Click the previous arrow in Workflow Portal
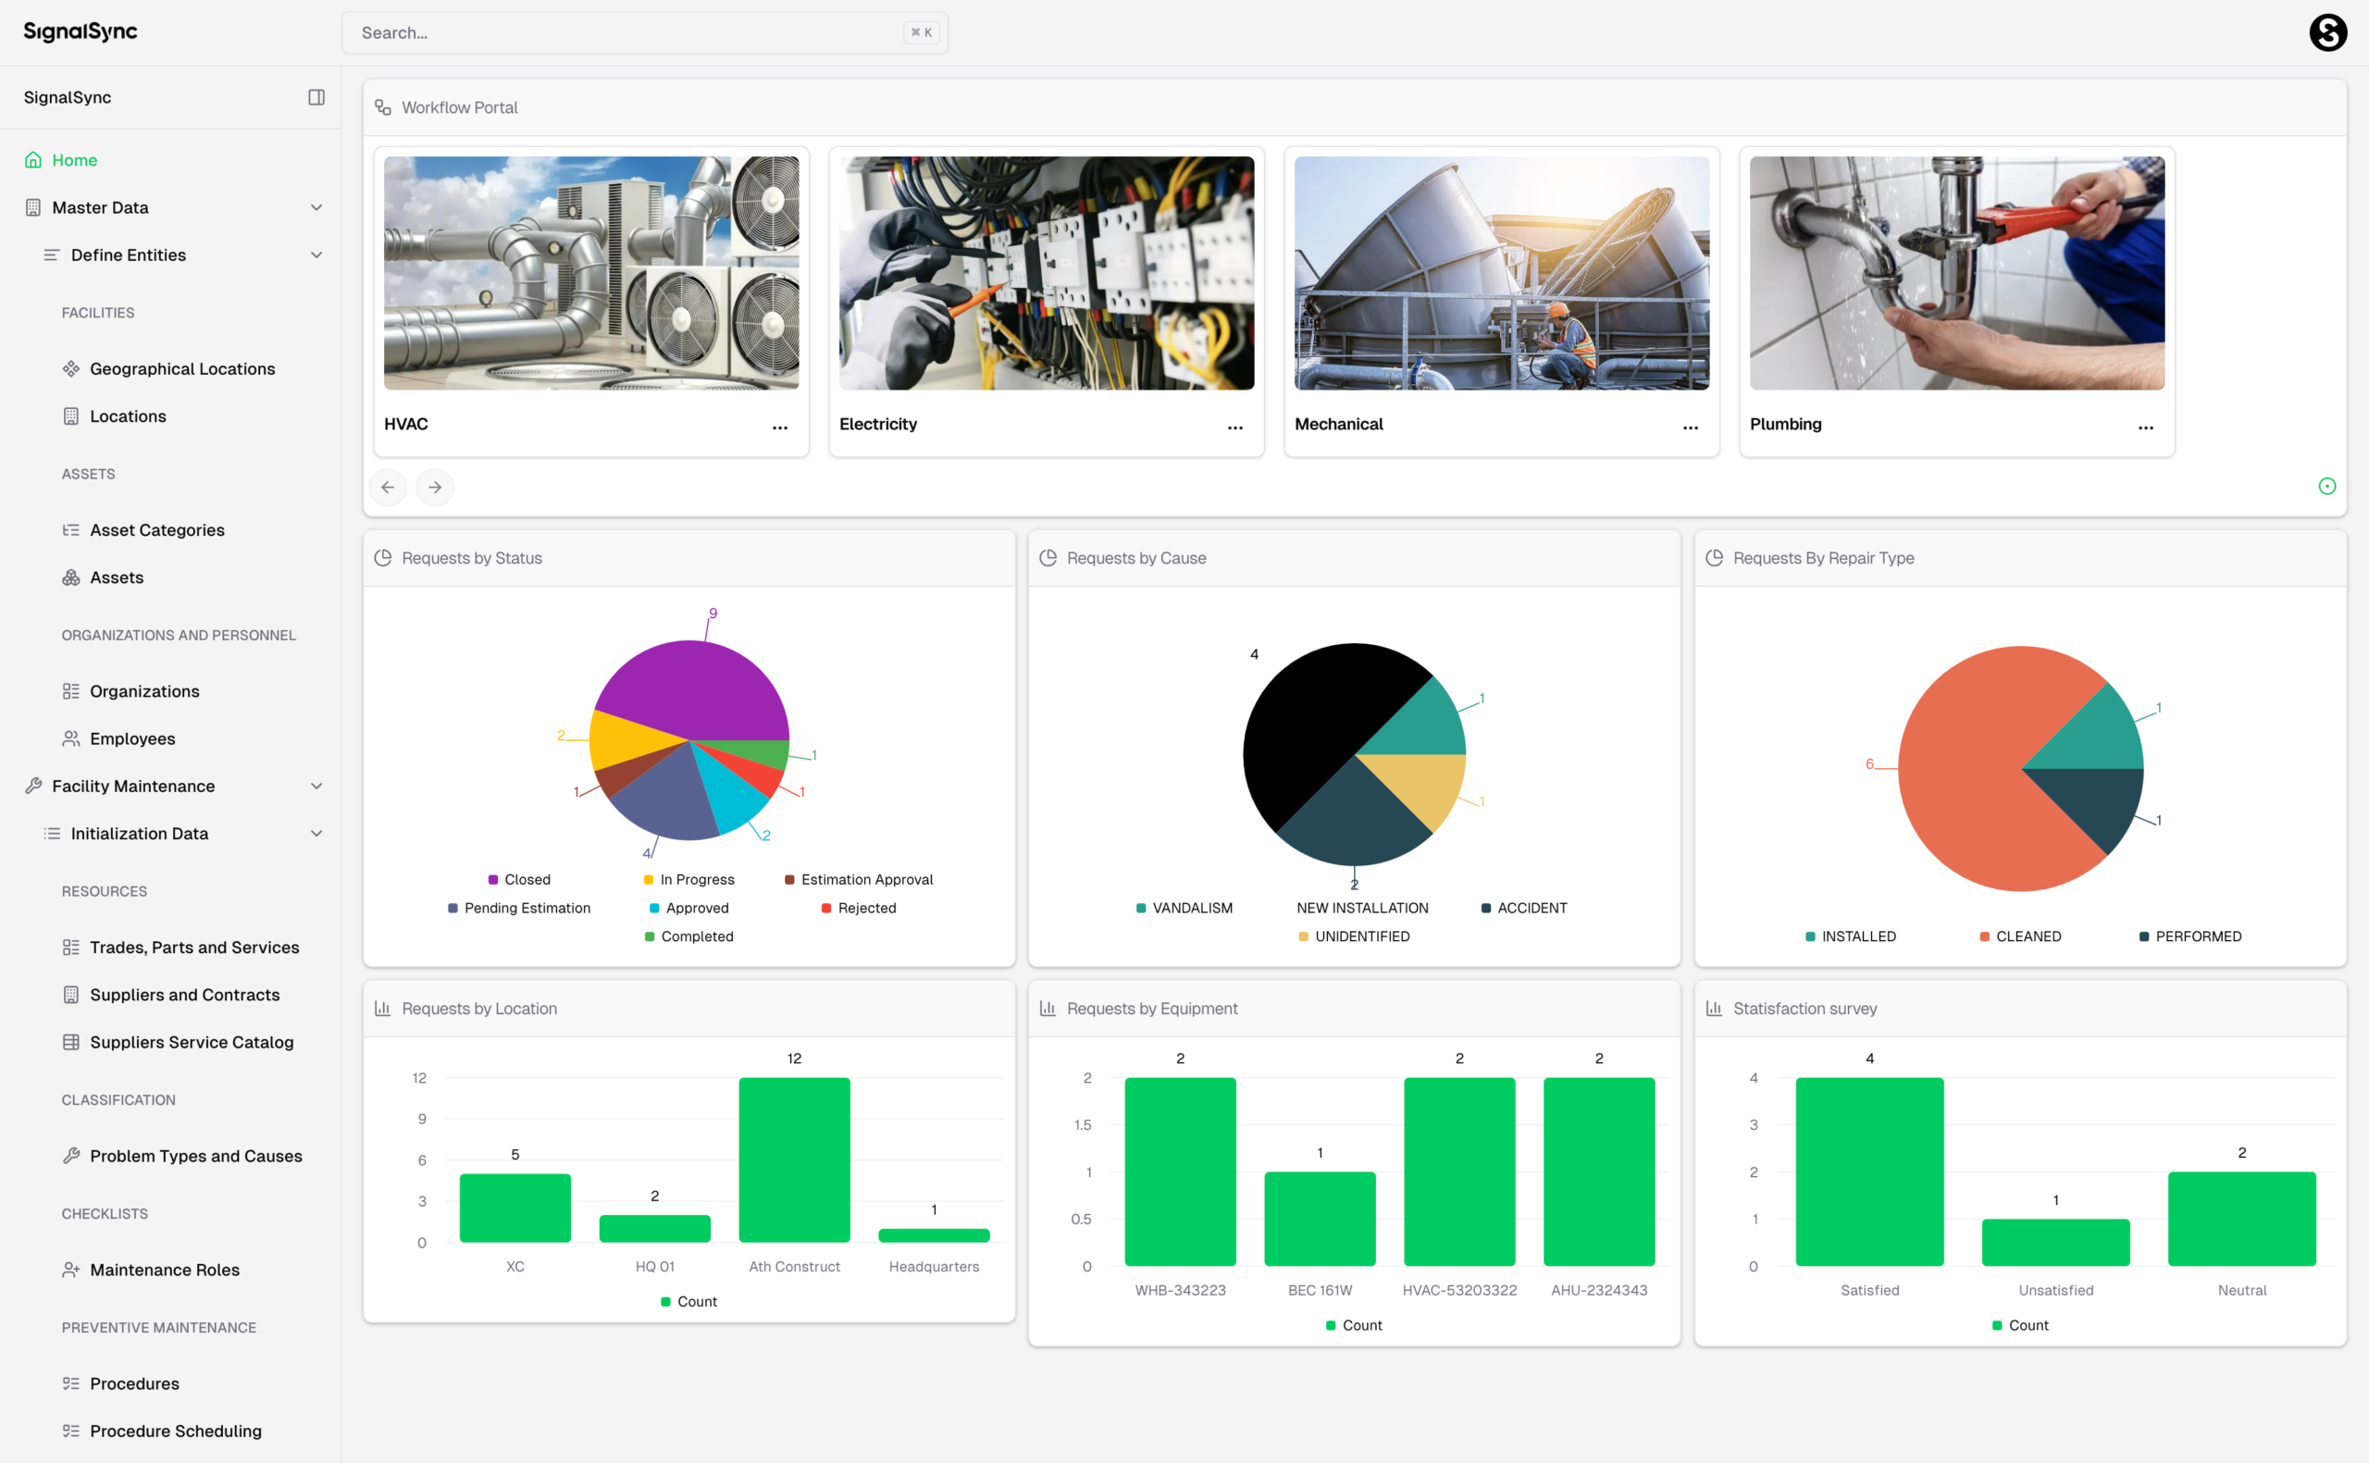 pos(388,487)
